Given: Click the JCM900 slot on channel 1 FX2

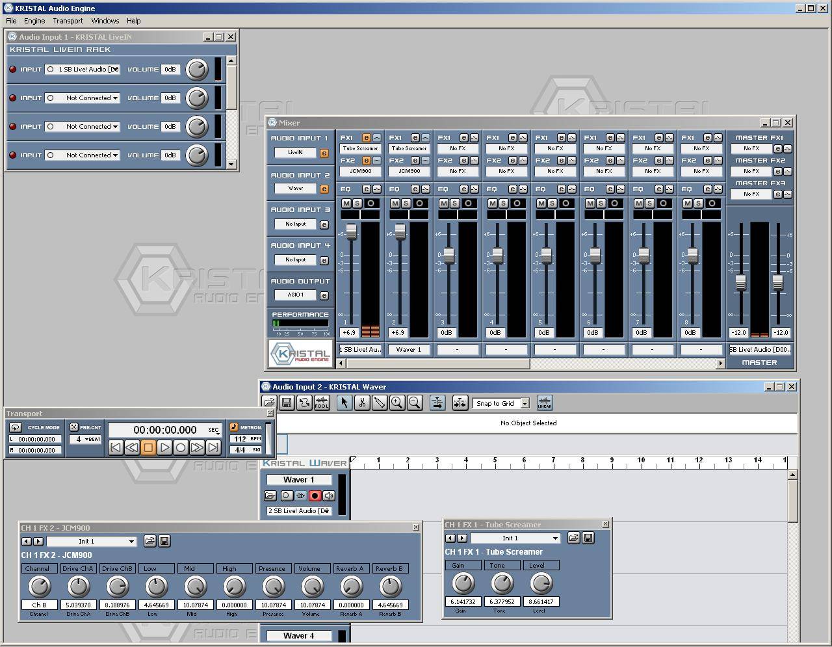Looking at the screenshot, I should (360, 171).
